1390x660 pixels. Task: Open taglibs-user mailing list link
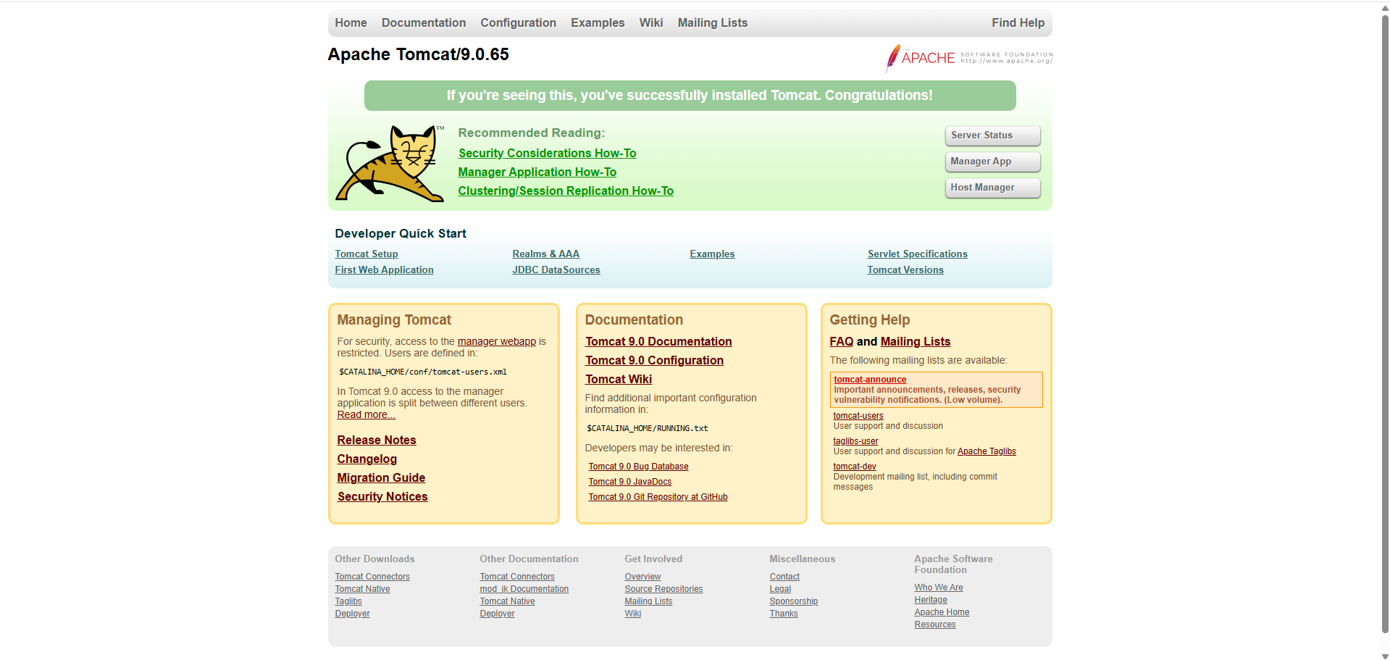click(x=855, y=441)
